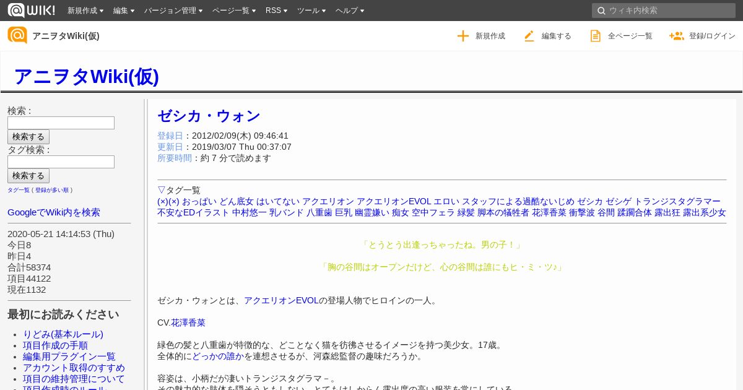Image resolution: width=743 pixels, height=390 pixels.
Task: Click the 不安なEDイラスト tag
Action: point(193,212)
